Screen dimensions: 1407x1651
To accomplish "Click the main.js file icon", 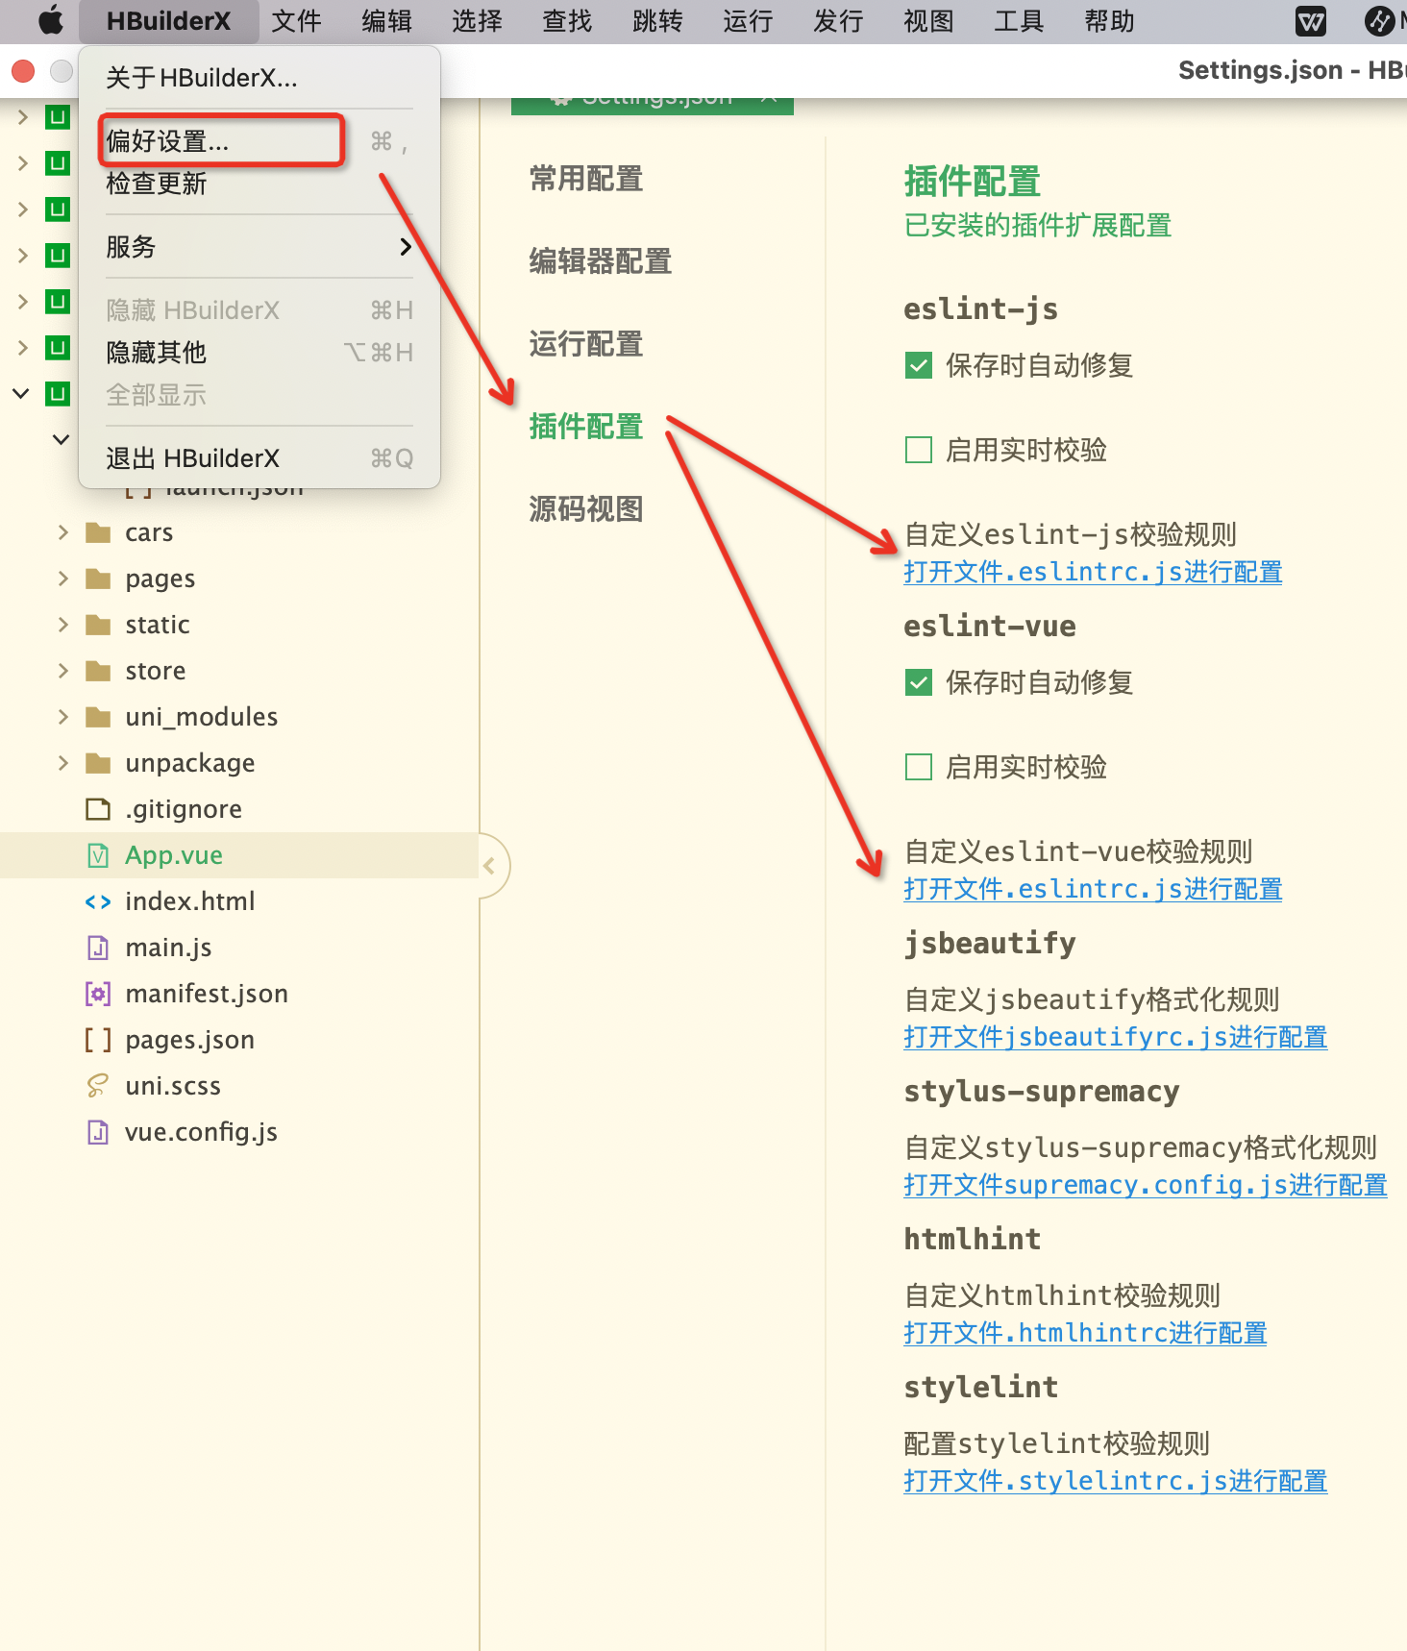I will (x=98, y=948).
